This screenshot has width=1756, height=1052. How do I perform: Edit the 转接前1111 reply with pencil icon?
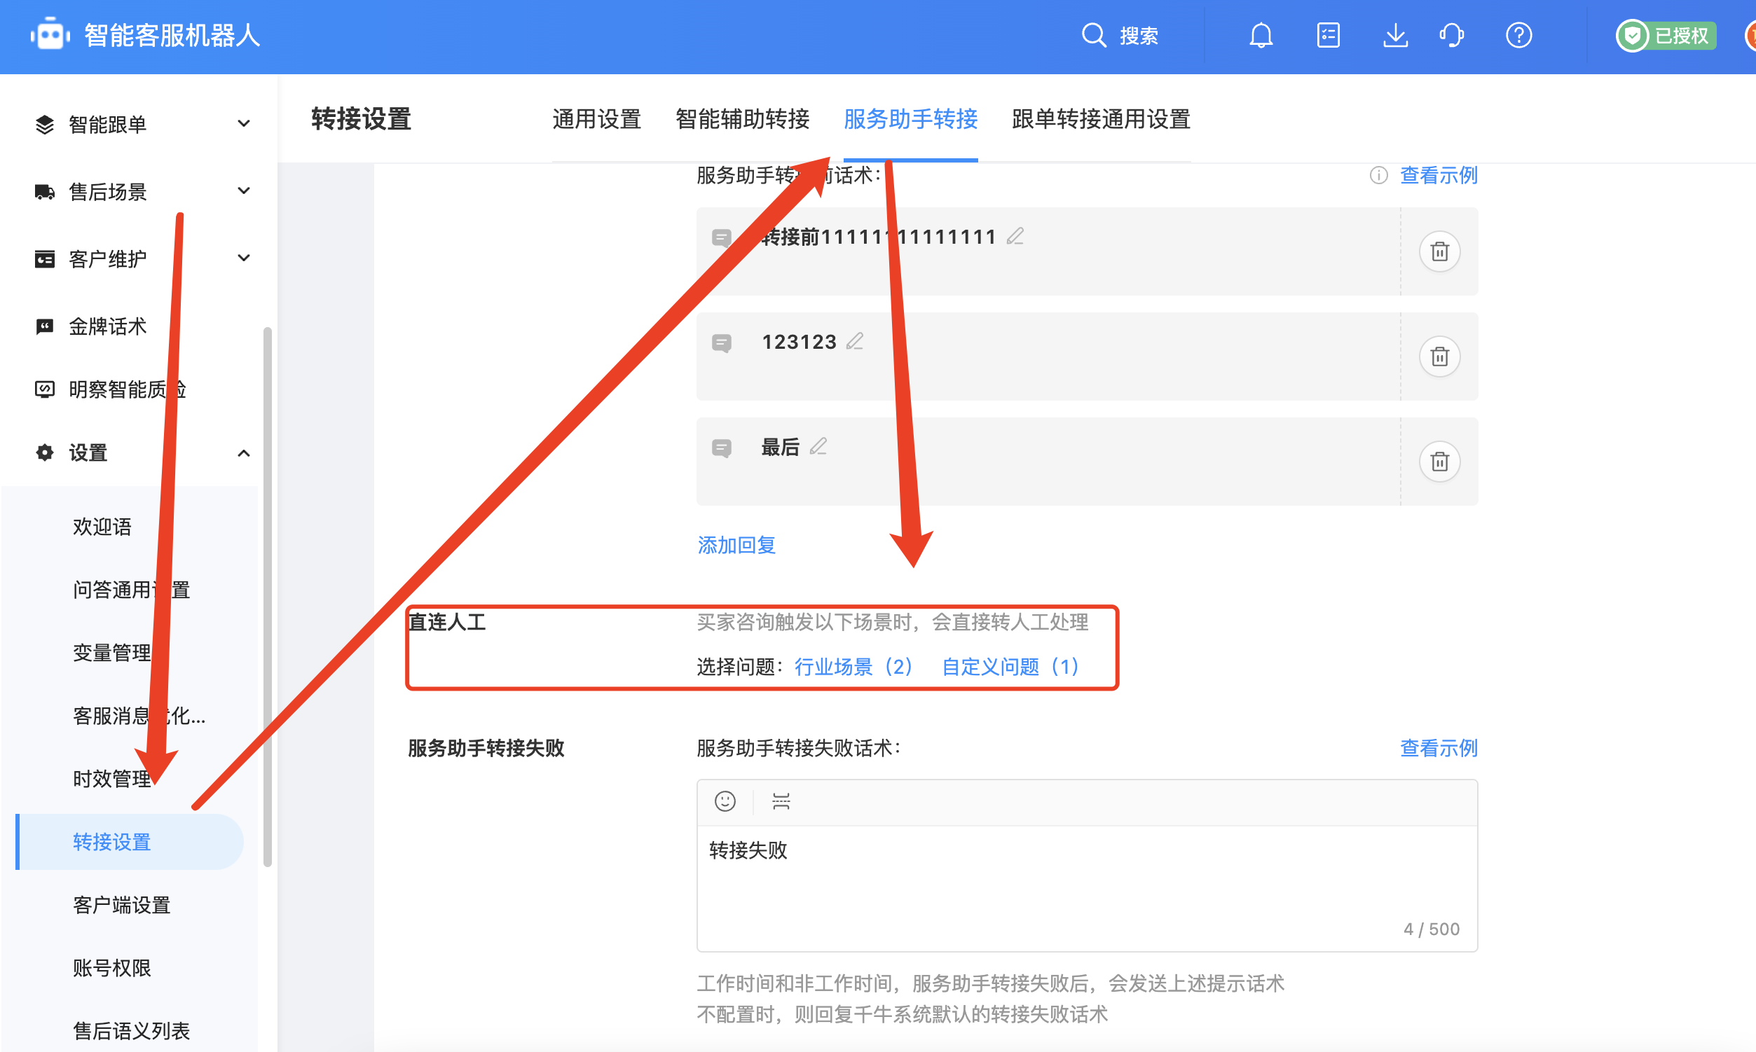click(x=1015, y=236)
